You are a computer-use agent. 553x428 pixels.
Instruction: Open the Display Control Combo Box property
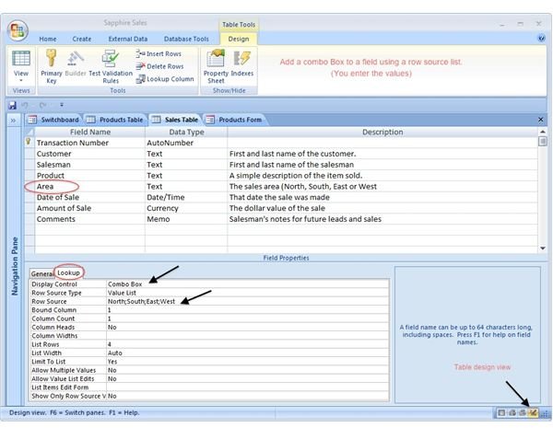[x=248, y=283]
